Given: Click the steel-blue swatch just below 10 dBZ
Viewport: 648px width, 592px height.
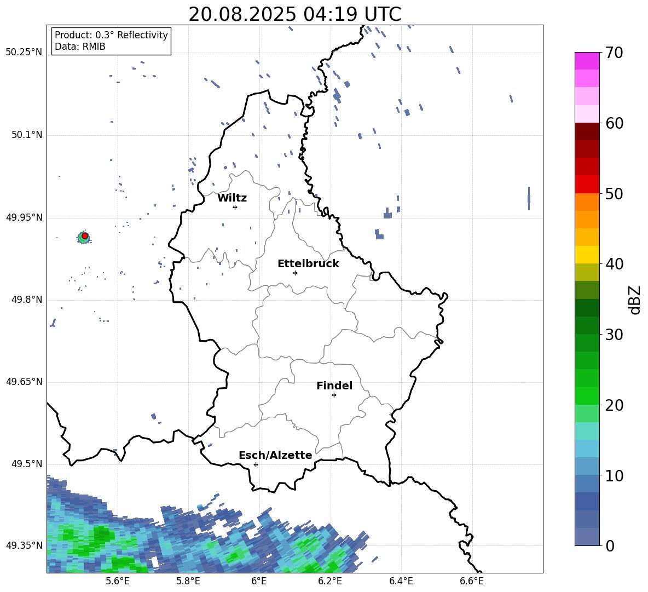Looking at the screenshot, I should [x=587, y=484].
